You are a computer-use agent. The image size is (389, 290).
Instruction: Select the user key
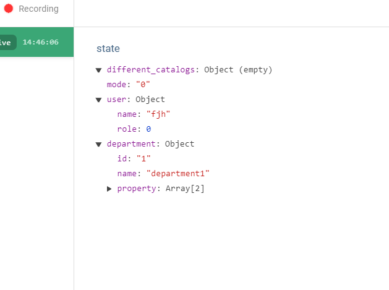117,99
